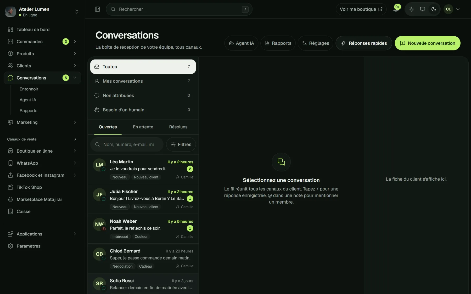Open Réponses rapides

tap(364, 43)
